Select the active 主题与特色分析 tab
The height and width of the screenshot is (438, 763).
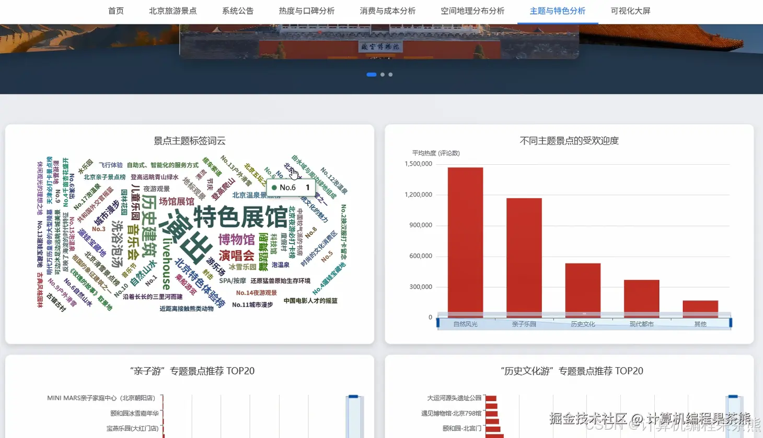click(557, 10)
